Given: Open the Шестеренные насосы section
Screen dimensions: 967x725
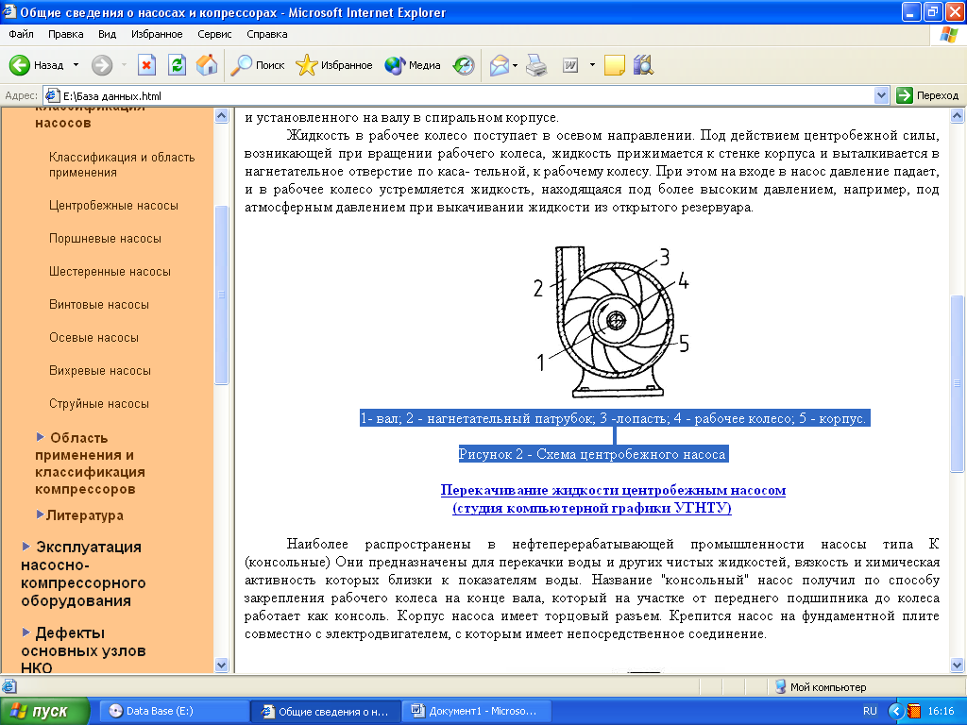Looking at the screenshot, I should click(110, 271).
